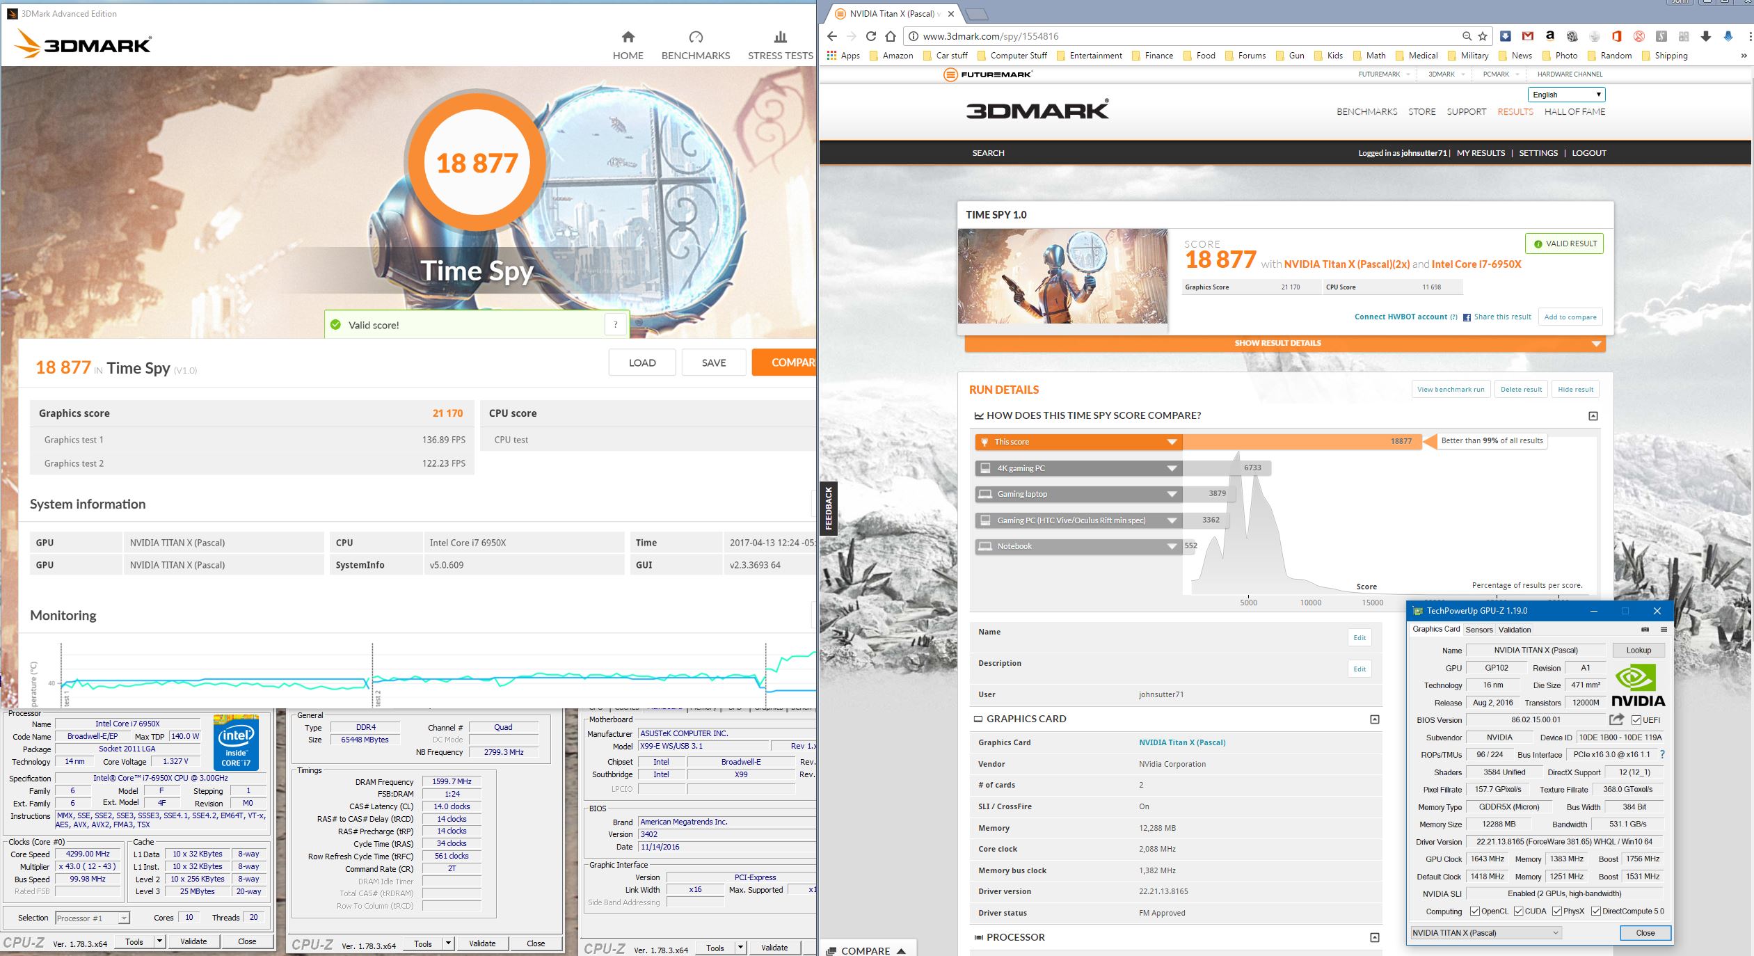Open the NVIDIA TITAN X GPU selector in GPU-Z
Screen dimensions: 1754x956
(x=1486, y=933)
